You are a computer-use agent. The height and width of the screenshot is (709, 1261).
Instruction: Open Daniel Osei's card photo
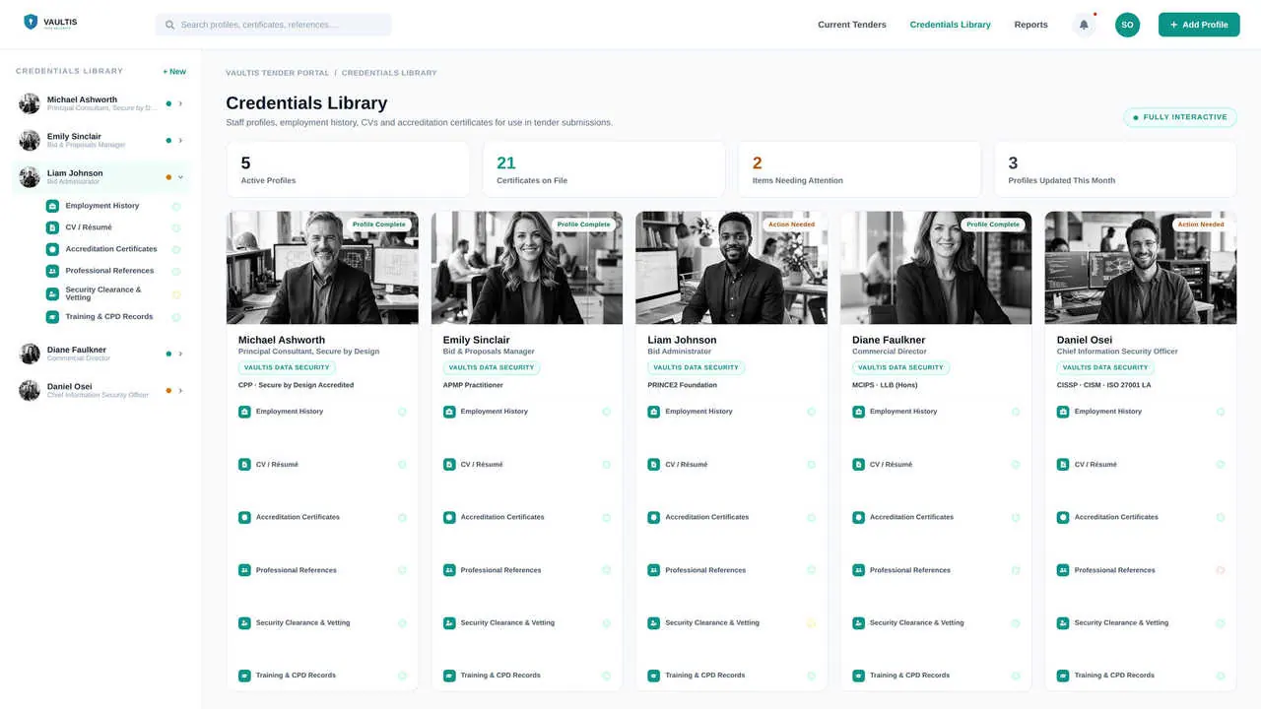click(1141, 268)
